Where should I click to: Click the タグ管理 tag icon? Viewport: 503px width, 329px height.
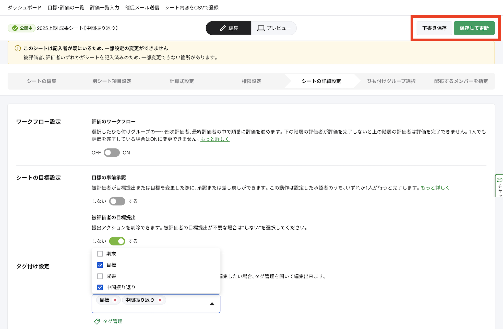pos(97,321)
